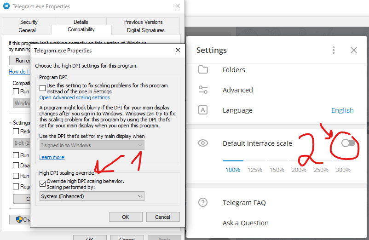Open Advanced scaling settings link

75,97
